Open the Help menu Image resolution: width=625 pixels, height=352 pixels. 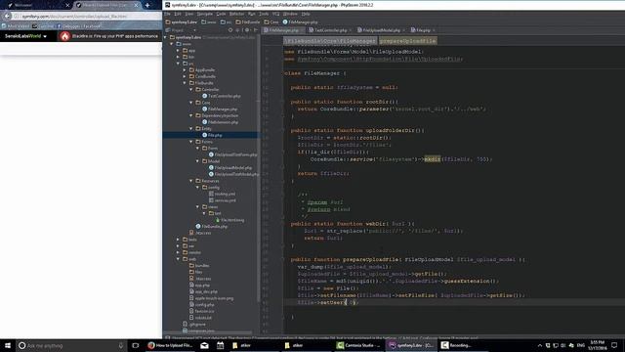306,14
